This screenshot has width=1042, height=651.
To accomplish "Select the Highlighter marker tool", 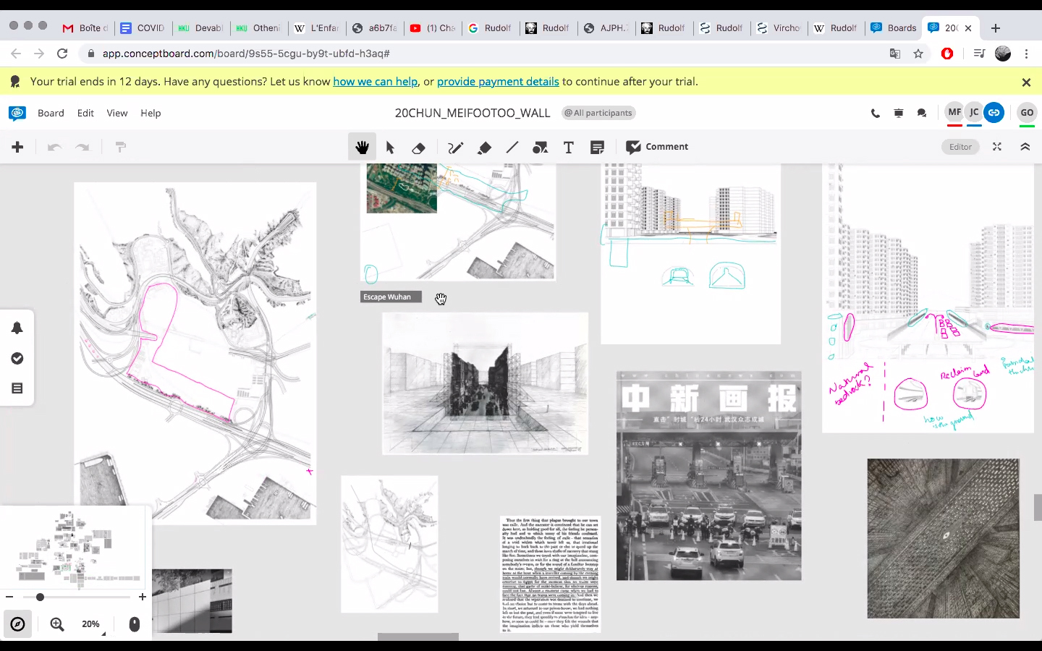I will 484,148.
